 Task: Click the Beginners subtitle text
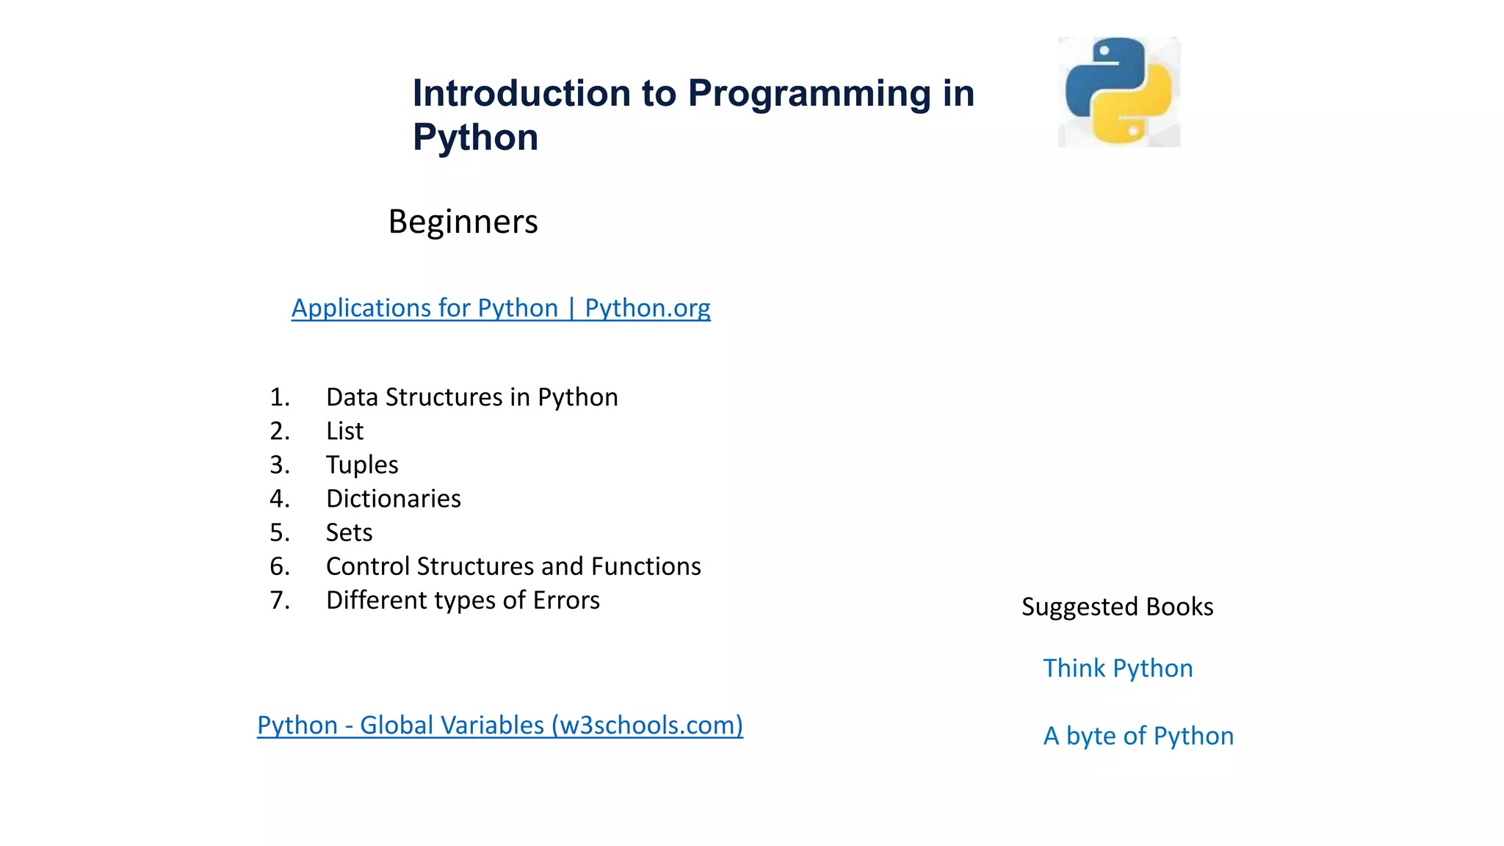tap(463, 222)
